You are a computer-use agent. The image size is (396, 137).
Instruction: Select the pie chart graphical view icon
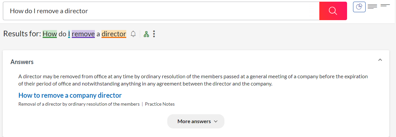[359, 7]
